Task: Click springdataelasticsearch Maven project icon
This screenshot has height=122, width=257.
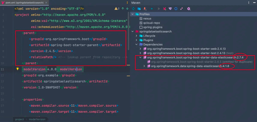Action: [x=137, y=32]
